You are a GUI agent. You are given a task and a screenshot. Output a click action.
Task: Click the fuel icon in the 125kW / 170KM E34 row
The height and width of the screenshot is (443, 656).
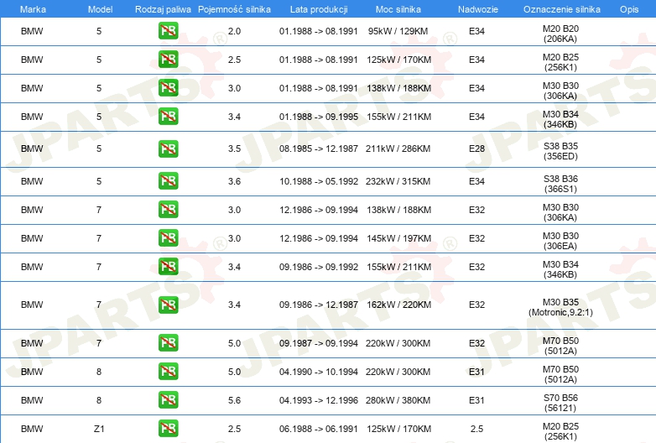click(x=168, y=60)
